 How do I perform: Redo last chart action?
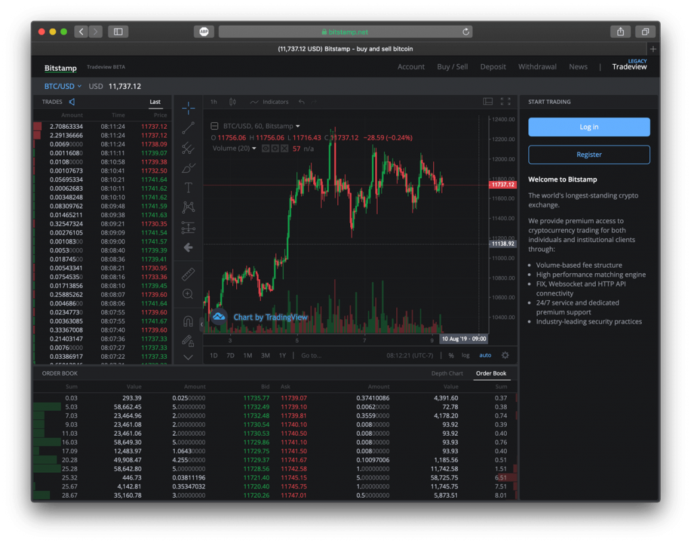point(314,102)
